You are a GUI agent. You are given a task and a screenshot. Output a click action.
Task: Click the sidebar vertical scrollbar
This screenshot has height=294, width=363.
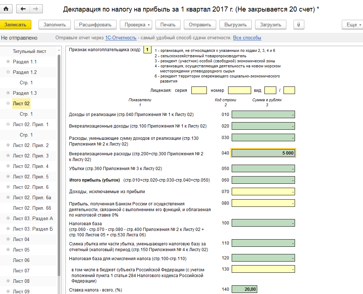pos(59,162)
